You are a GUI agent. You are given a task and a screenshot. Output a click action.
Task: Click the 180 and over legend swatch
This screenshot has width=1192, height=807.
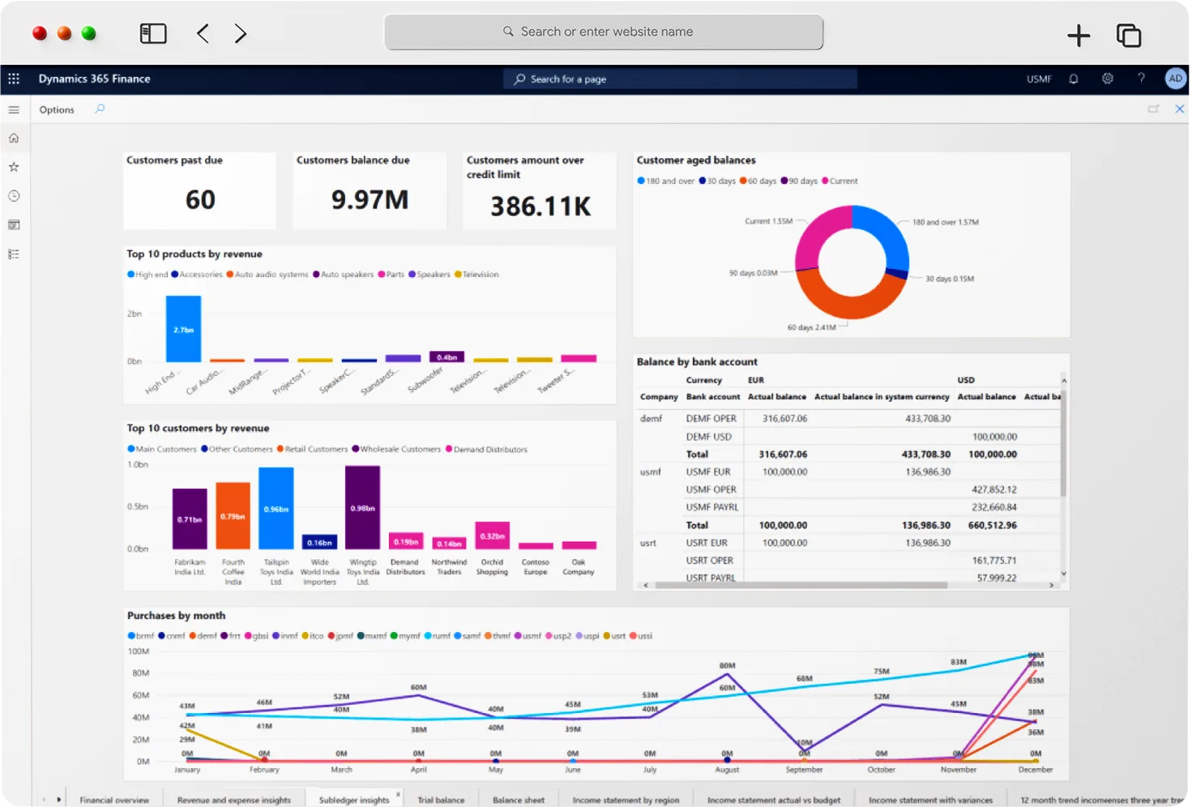(641, 181)
